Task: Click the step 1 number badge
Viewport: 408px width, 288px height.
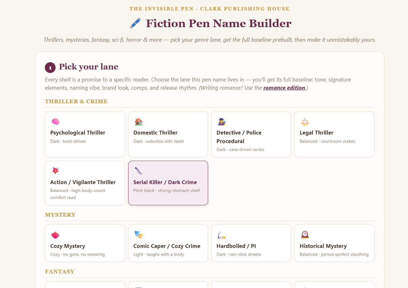Action: (50, 68)
